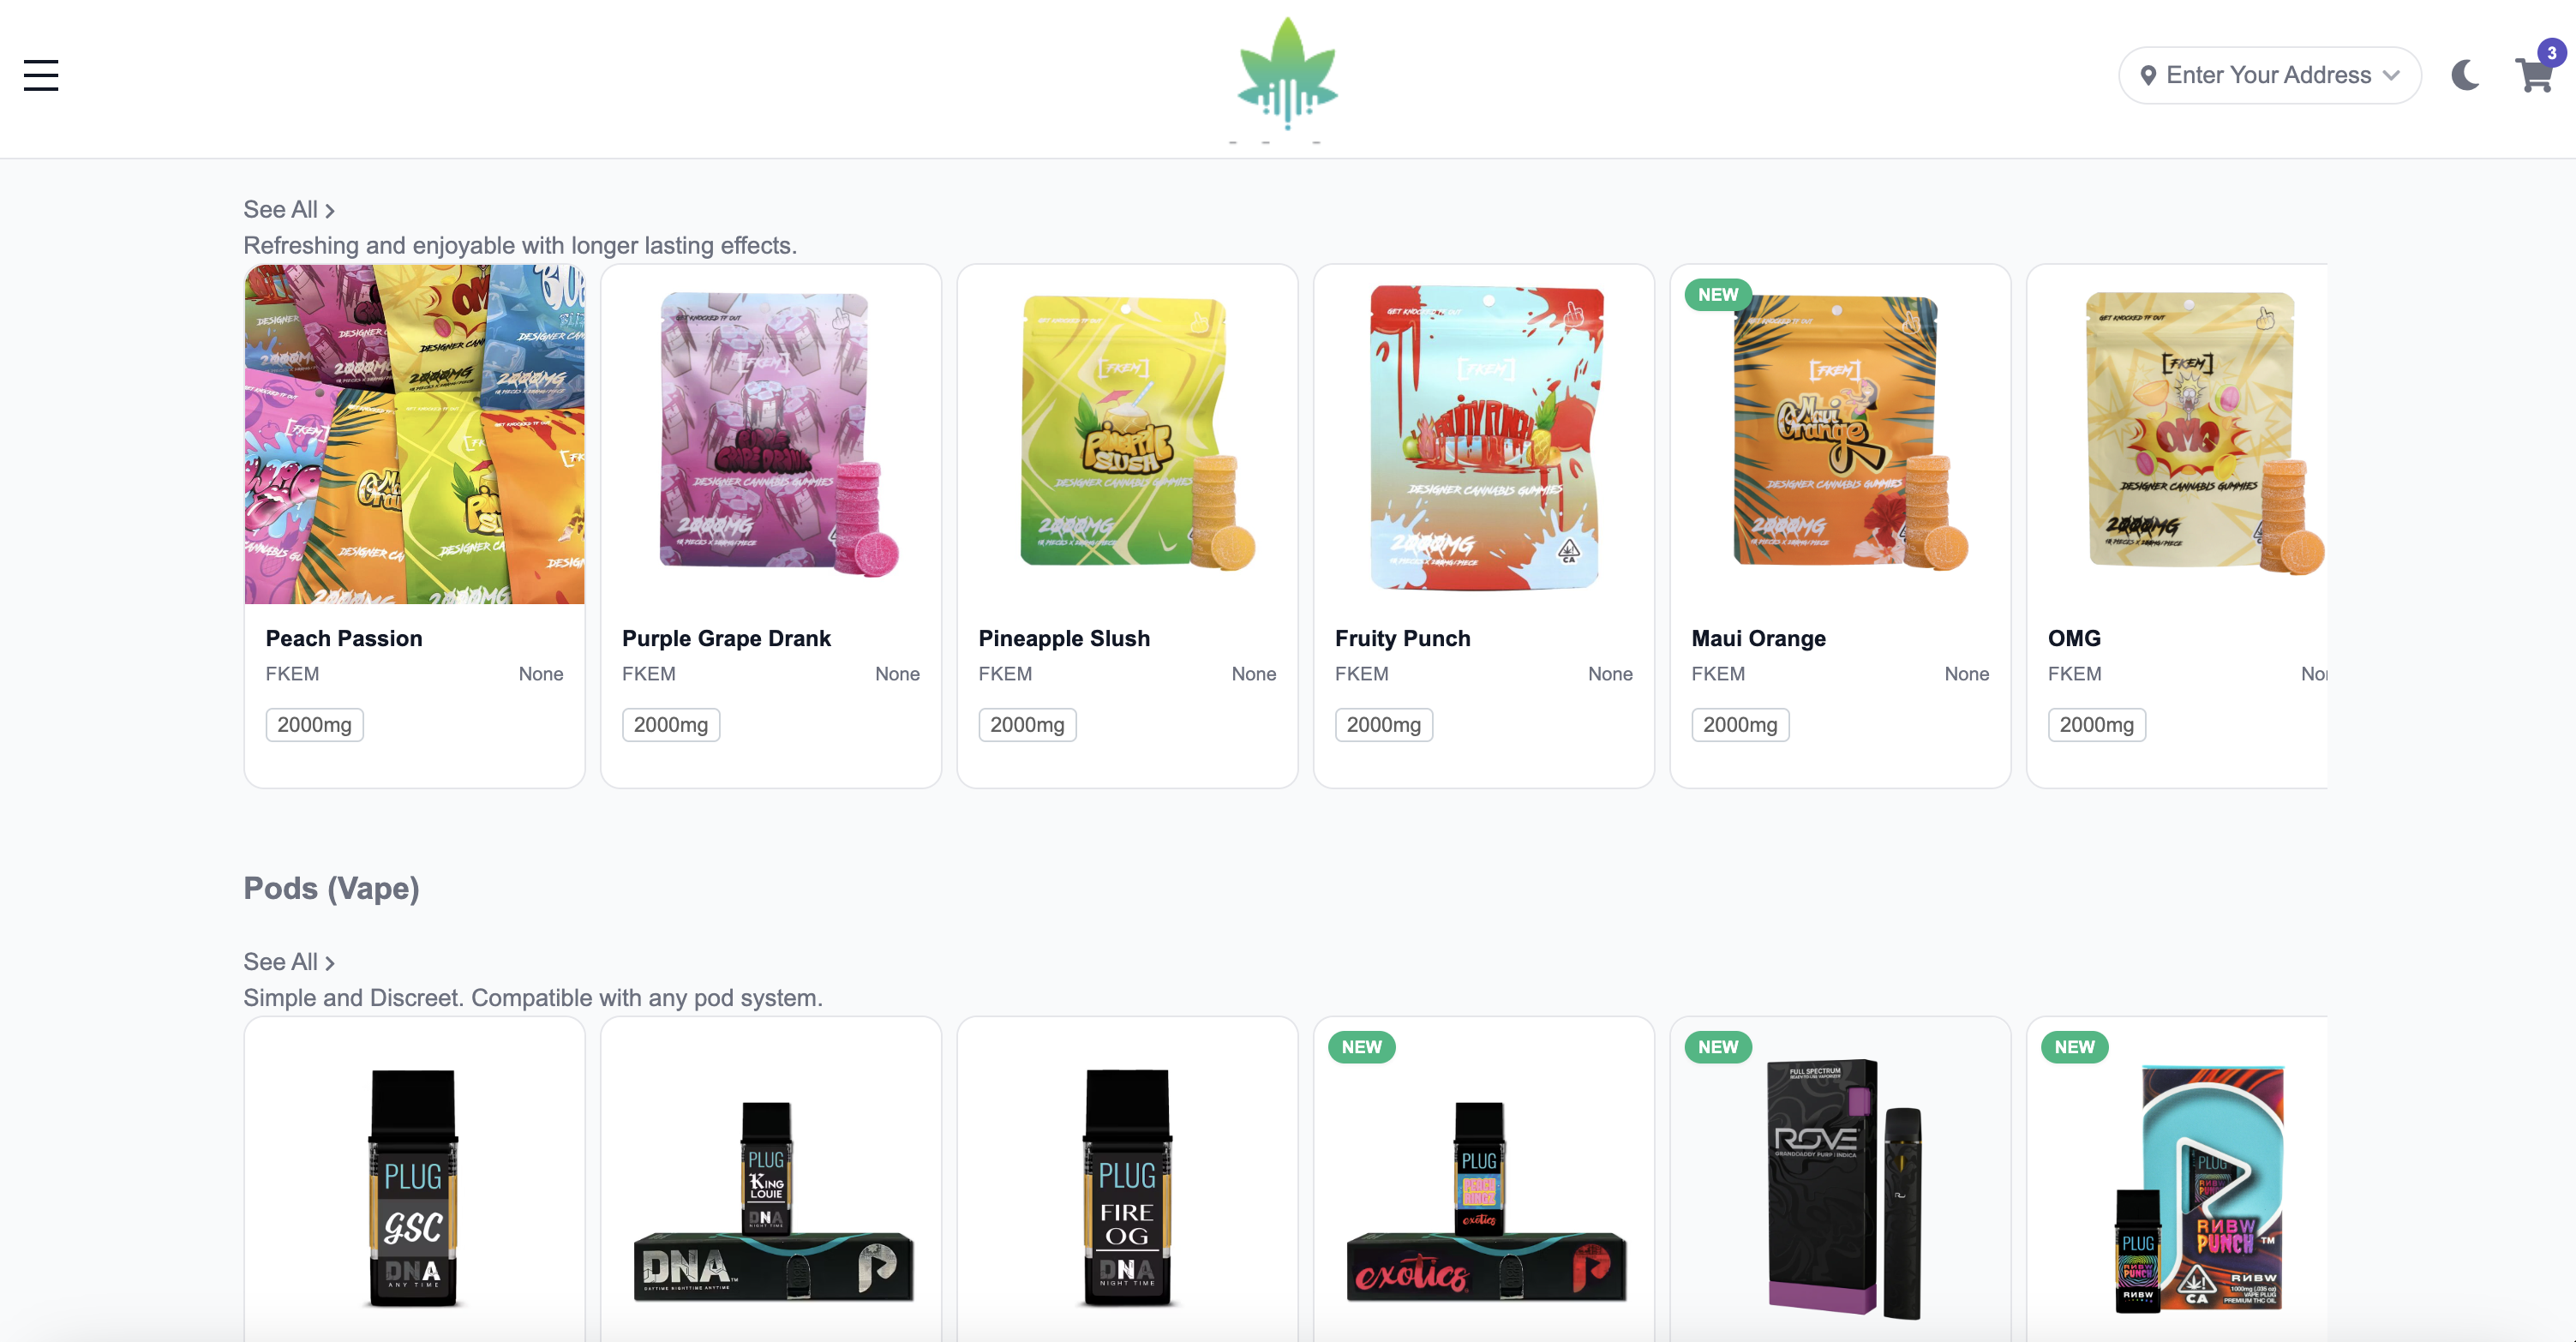Click See All under Pods (Vape)
Screen dimensions: 2576x1342
[x=289, y=962]
